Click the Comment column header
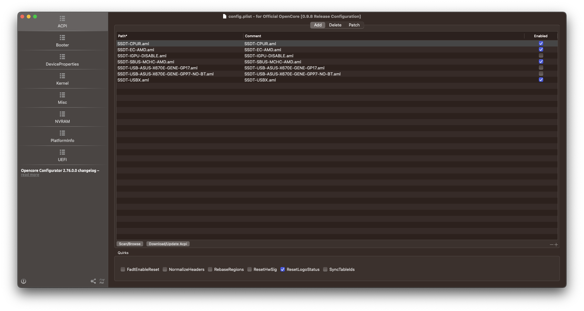The width and height of the screenshot is (584, 311). (x=384, y=36)
